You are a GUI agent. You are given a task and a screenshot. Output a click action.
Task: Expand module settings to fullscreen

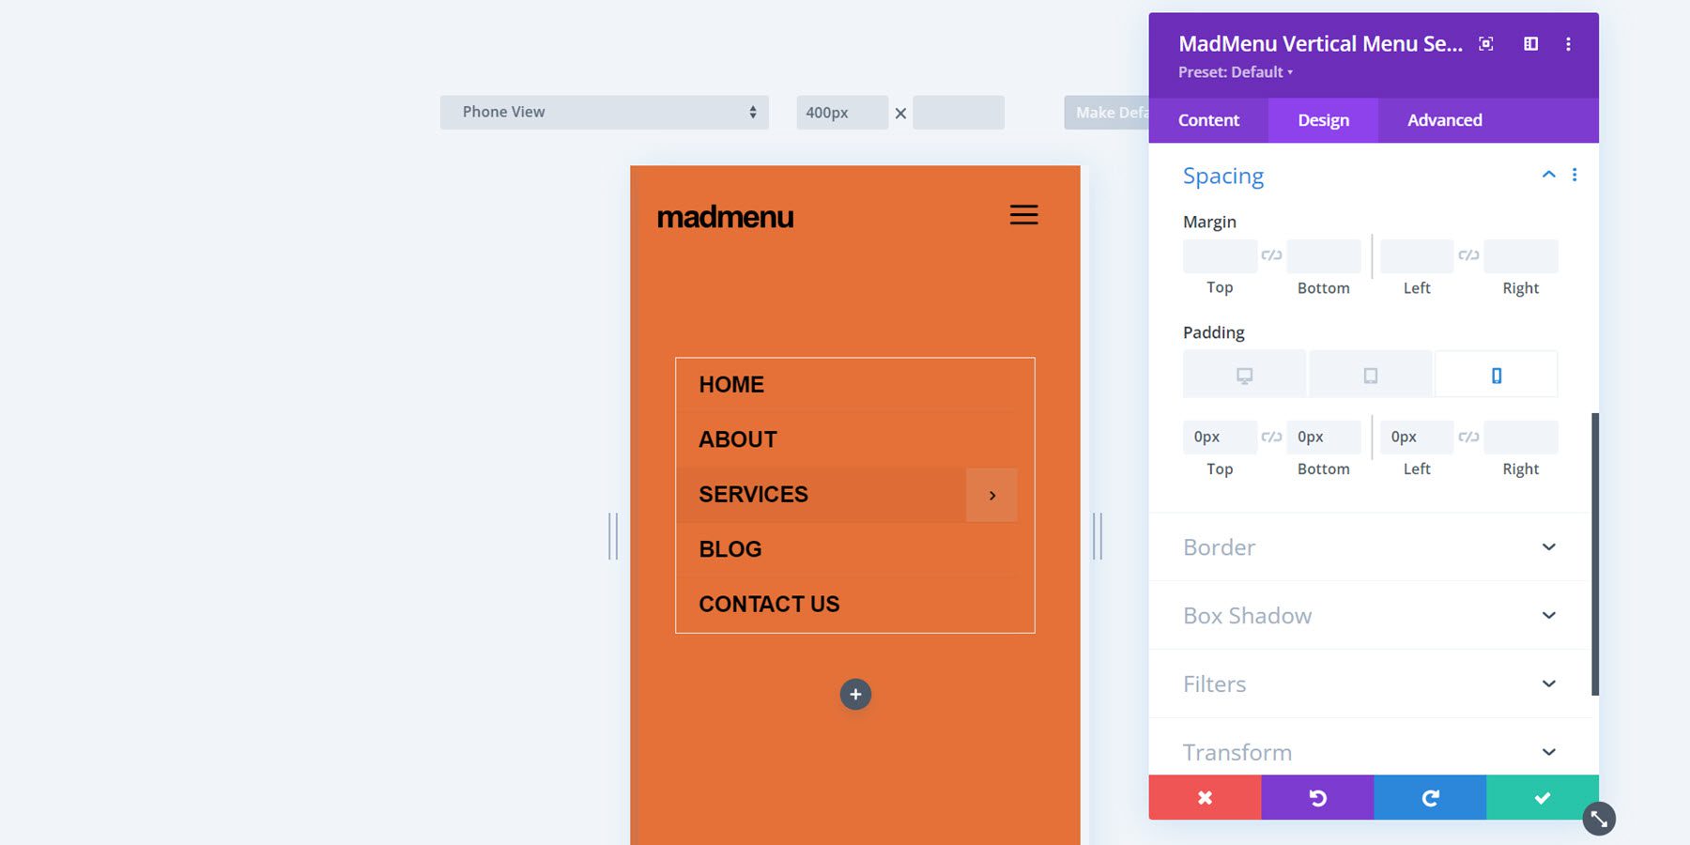click(x=1486, y=43)
